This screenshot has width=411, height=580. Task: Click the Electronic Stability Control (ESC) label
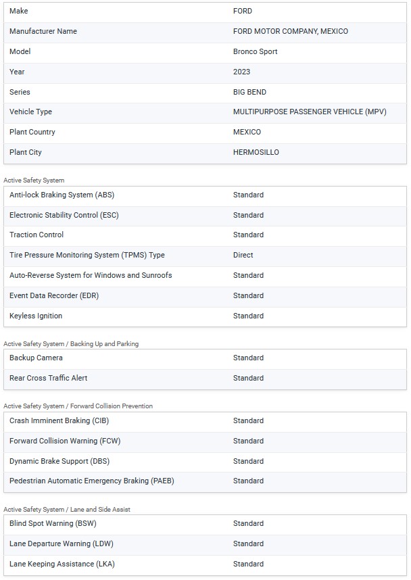[x=64, y=215]
